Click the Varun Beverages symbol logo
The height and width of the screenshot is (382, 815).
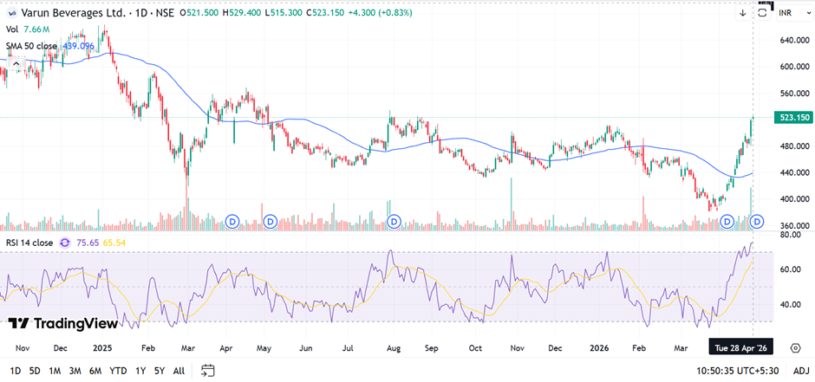(11, 13)
